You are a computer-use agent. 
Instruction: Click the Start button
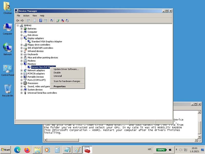(6, 150)
